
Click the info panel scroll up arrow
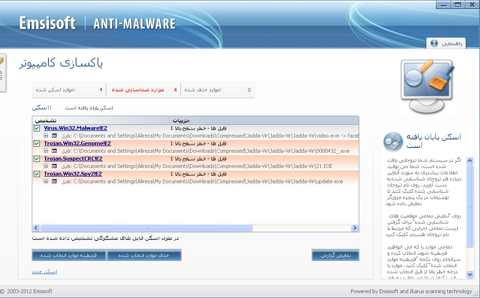pyautogui.click(x=470, y=160)
